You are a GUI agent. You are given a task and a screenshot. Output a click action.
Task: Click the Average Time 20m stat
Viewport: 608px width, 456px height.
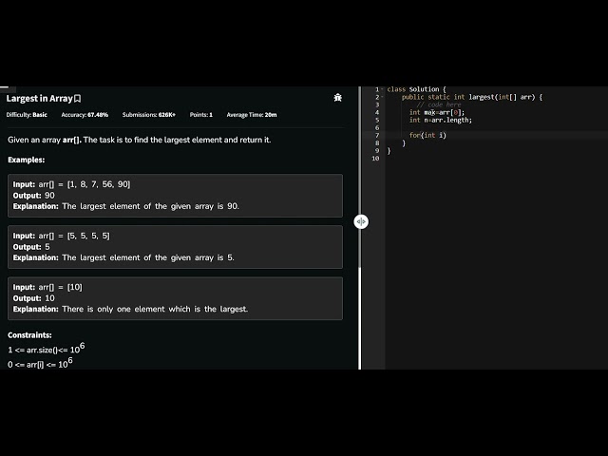tap(252, 115)
